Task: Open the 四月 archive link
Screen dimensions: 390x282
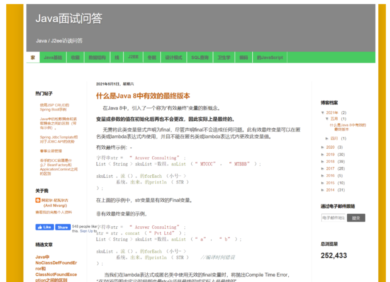Action: click(x=334, y=138)
